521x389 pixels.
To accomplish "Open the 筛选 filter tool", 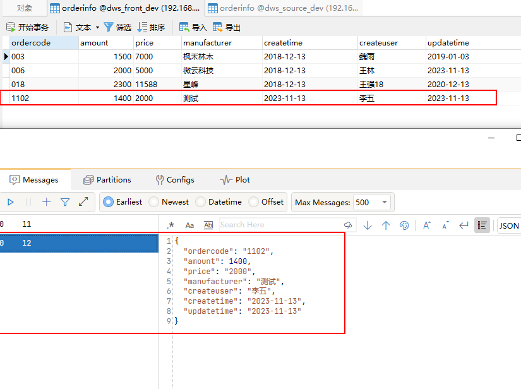I will tap(117, 27).
